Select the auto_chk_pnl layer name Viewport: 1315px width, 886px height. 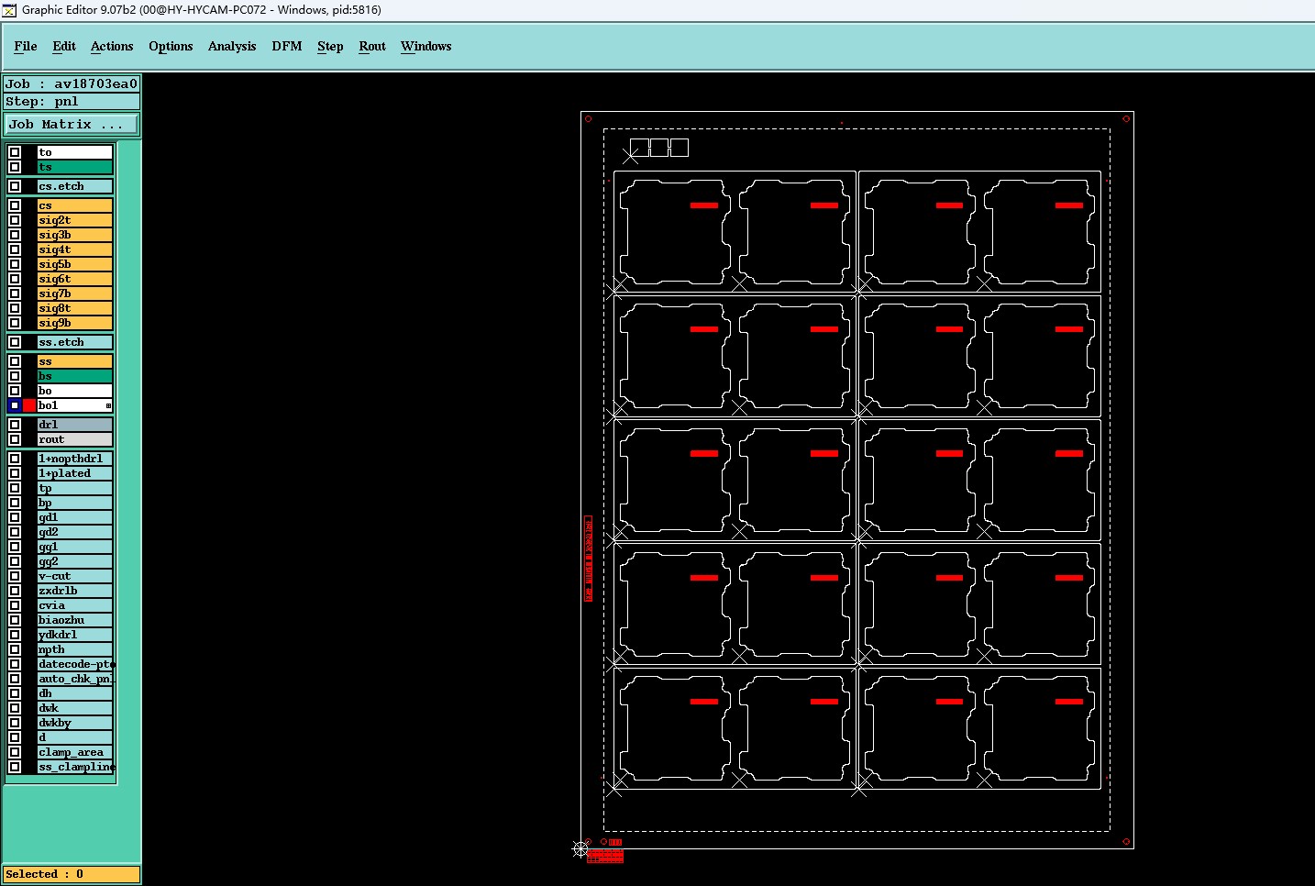click(74, 679)
